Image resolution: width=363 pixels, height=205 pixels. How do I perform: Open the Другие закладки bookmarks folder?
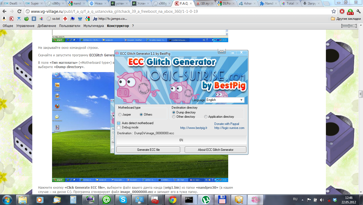pos(346,19)
